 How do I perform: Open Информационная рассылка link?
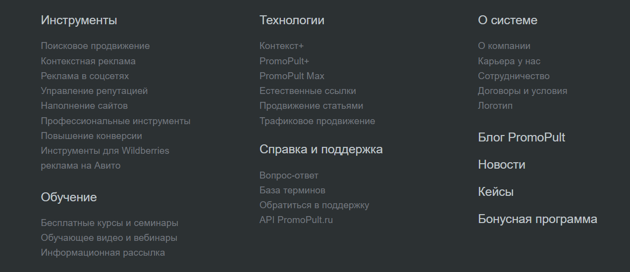click(103, 253)
